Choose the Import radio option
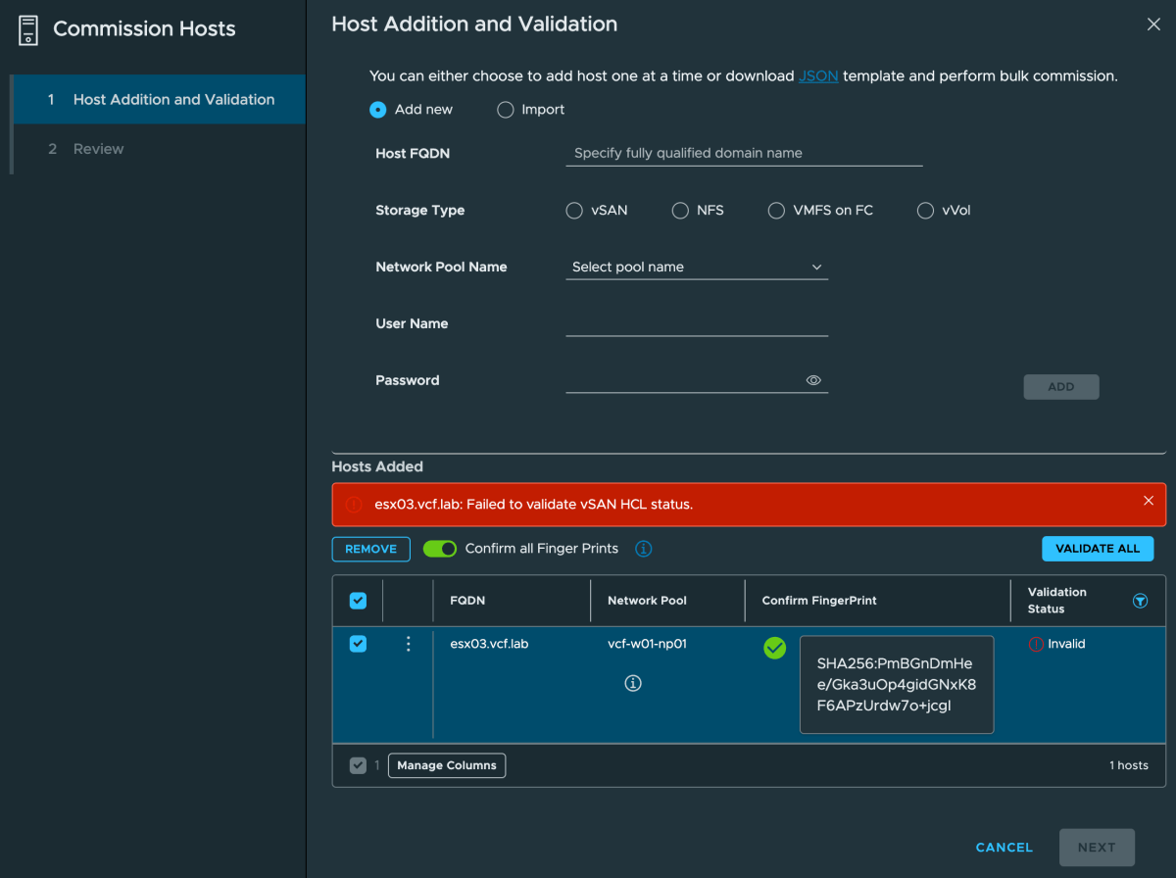Image resolution: width=1176 pixels, height=878 pixels. [x=506, y=110]
